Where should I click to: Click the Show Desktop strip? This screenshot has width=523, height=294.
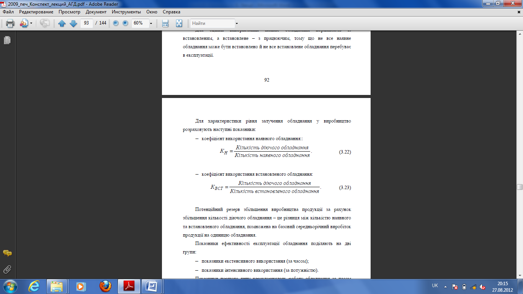pos(520,286)
